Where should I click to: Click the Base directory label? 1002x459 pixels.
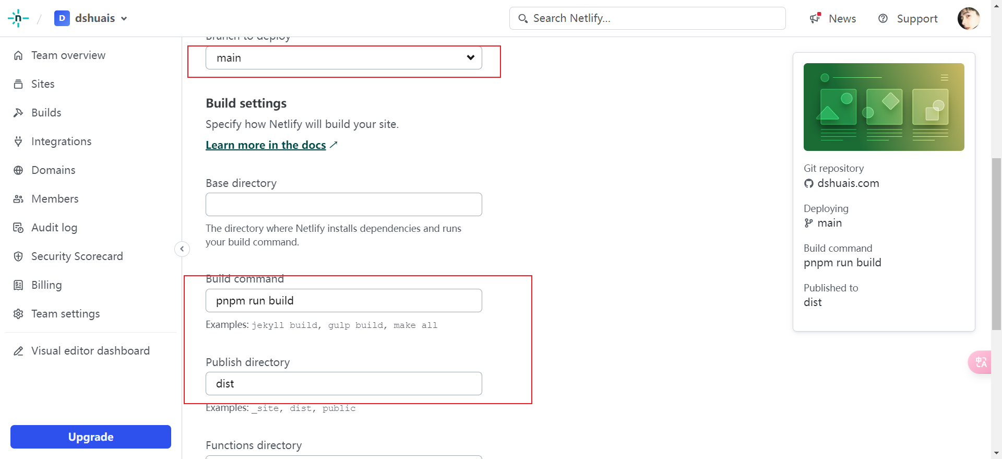(241, 183)
